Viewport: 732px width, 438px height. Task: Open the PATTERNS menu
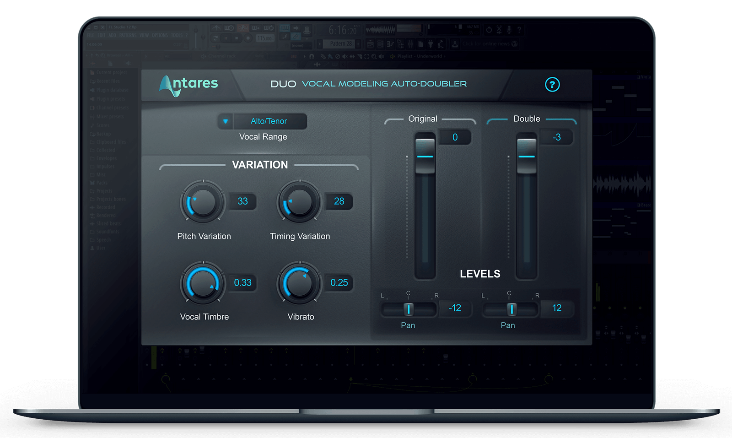[x=128, y=35]
